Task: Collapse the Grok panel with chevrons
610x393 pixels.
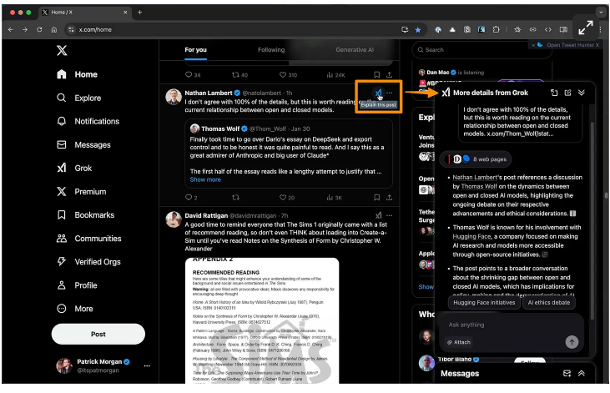Action: 582,93
